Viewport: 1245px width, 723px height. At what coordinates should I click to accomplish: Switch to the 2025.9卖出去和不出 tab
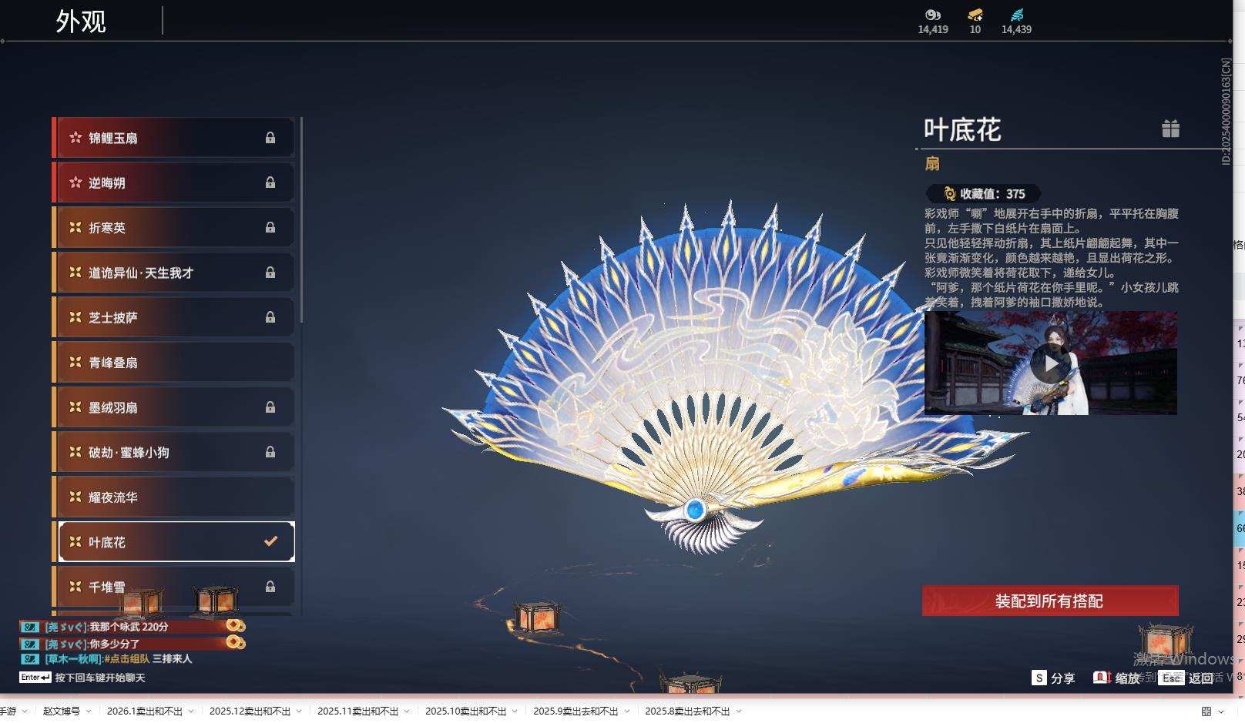tap(577, 712)
